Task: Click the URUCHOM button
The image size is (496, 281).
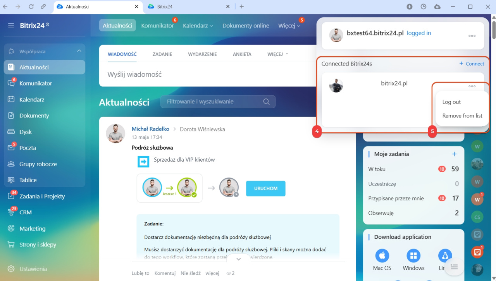Action: pos(266,188)
